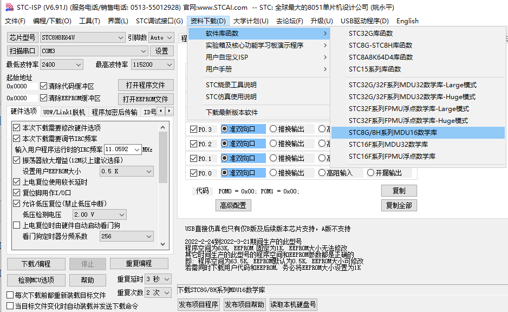
Task: Click 设置 button next to COM port
Action: tap(161, 51)
